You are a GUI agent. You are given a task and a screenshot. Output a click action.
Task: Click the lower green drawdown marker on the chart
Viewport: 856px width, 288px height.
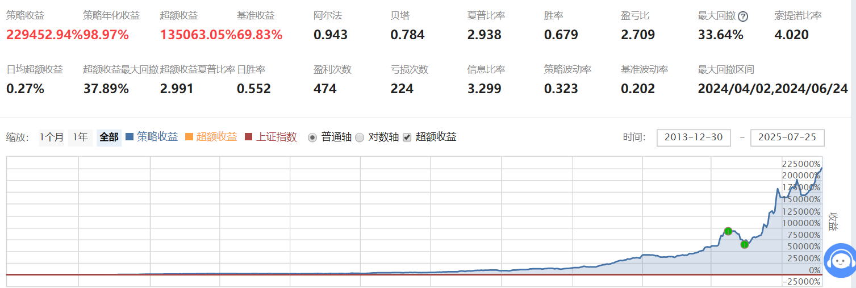coord(744,244)
